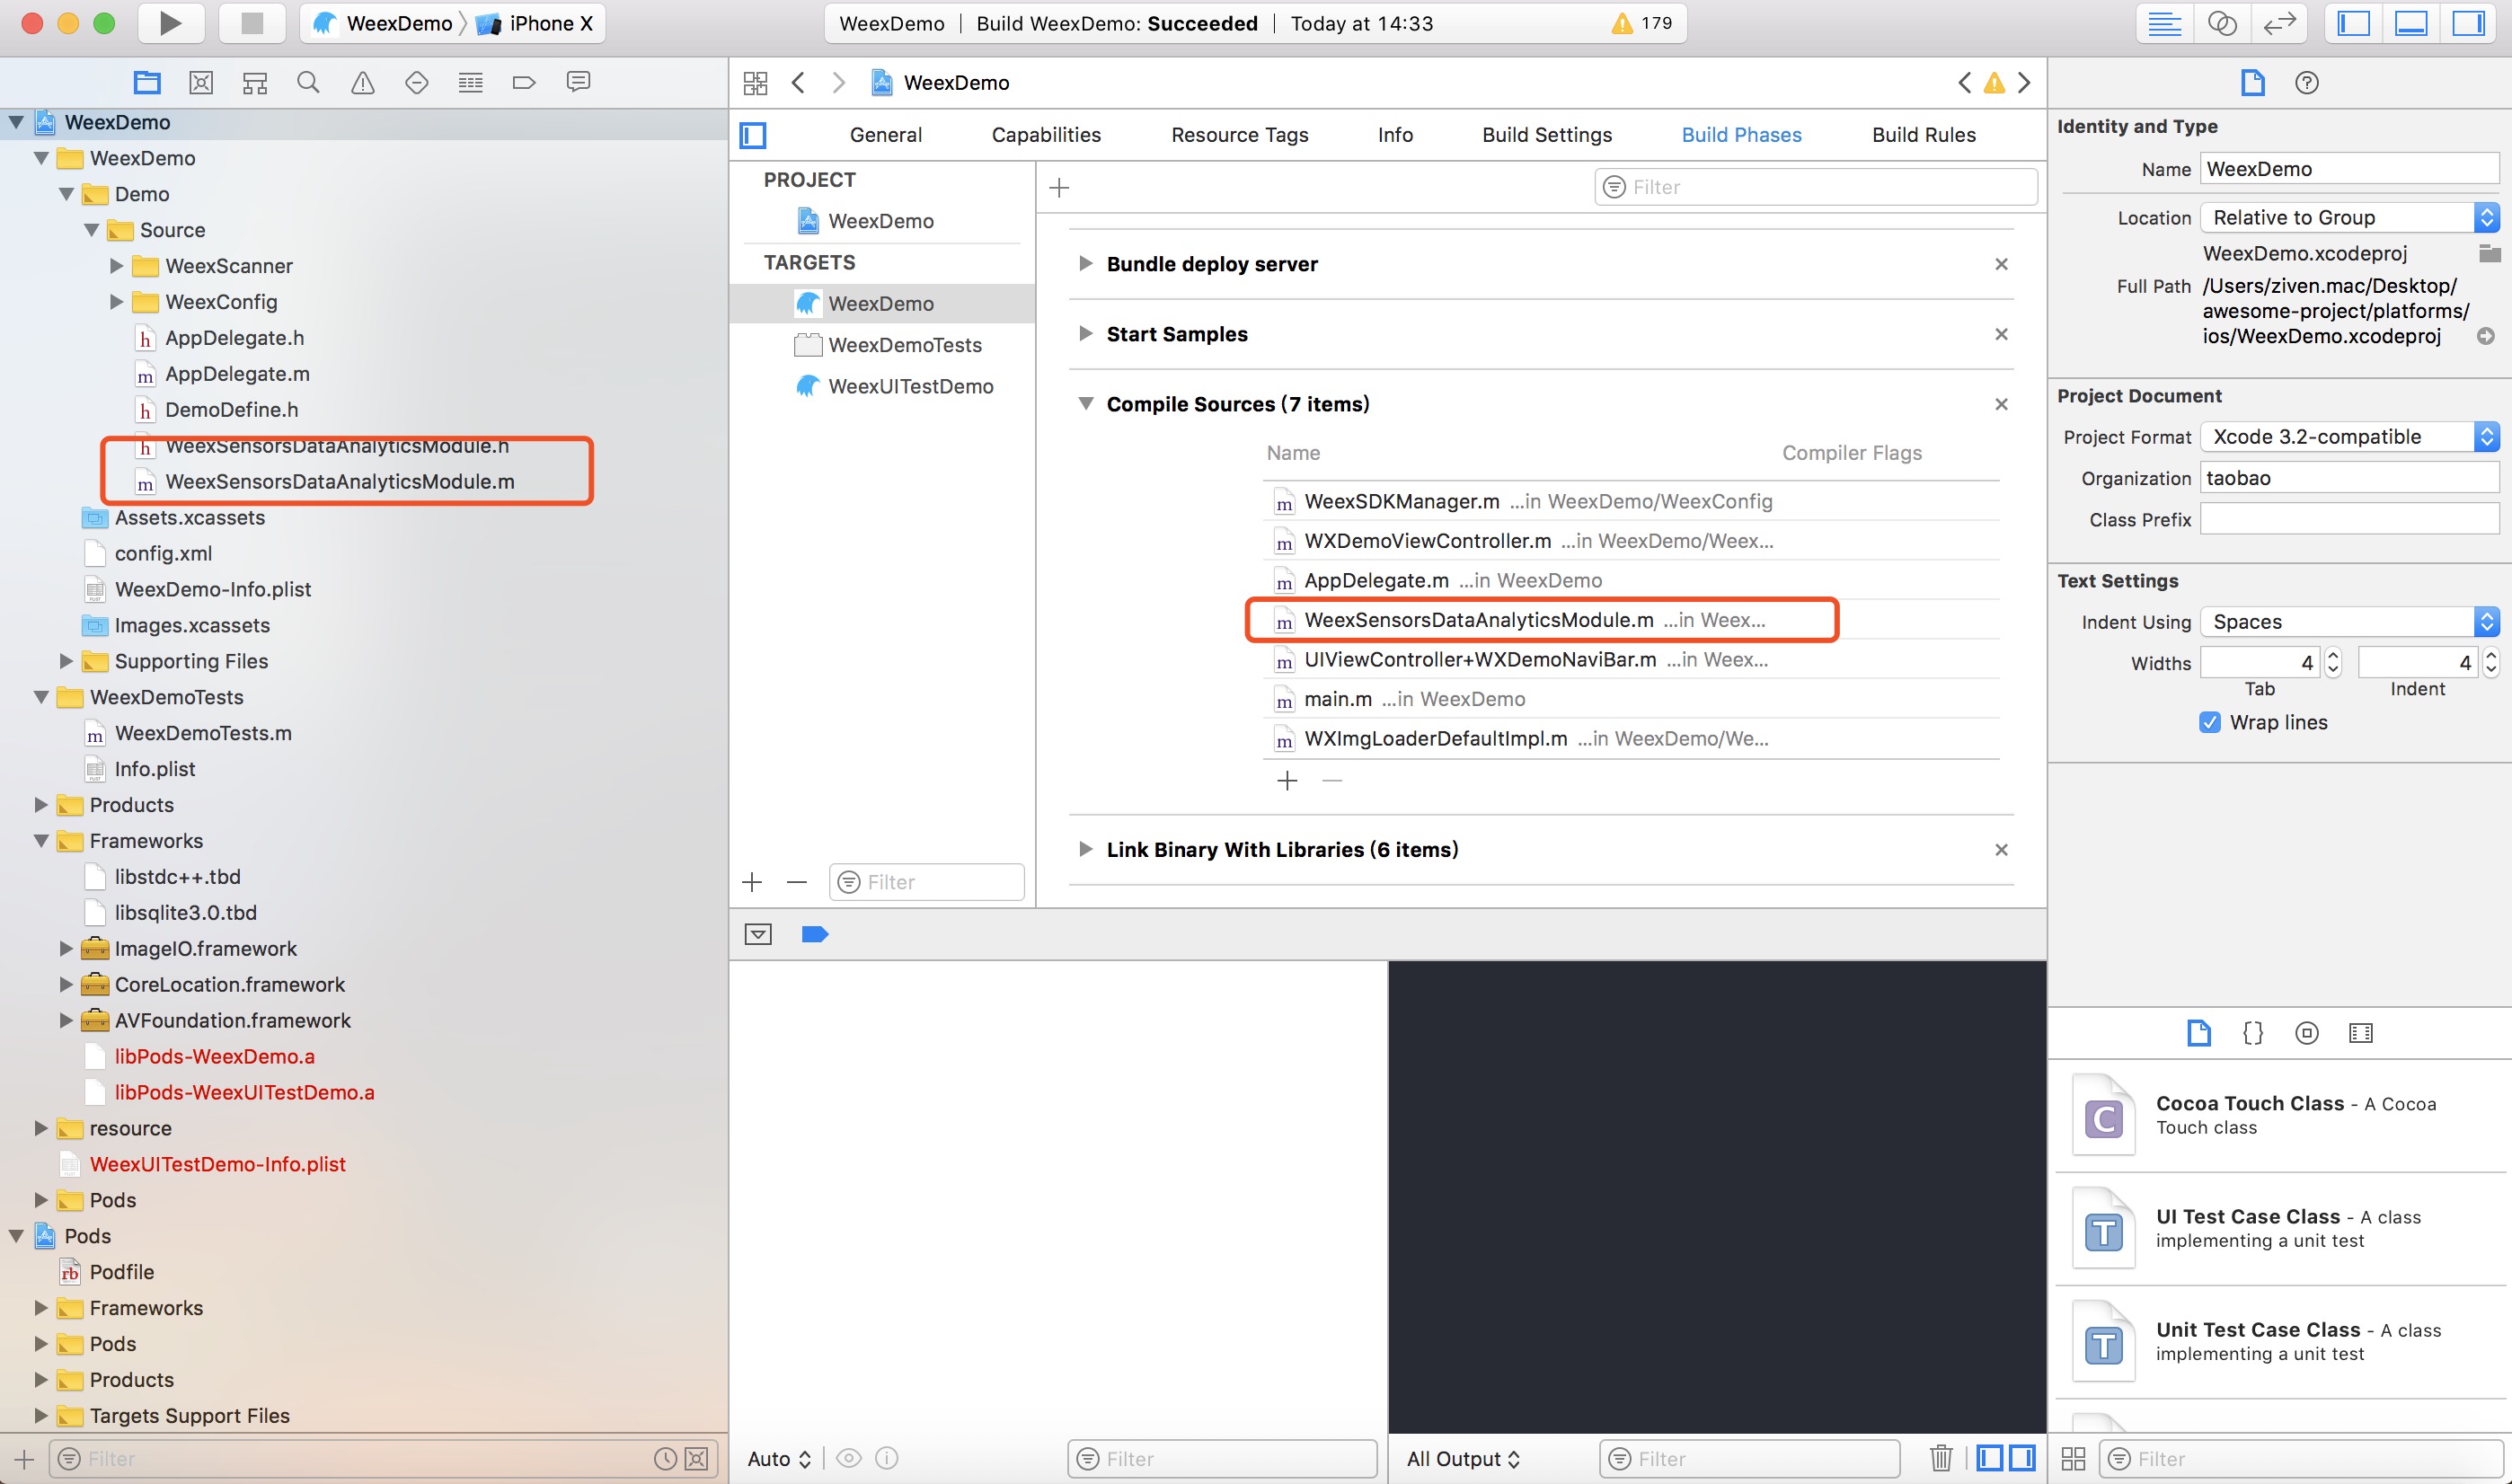
Task: Toggle the utilities panel visibility
Action: [2469, 23]
